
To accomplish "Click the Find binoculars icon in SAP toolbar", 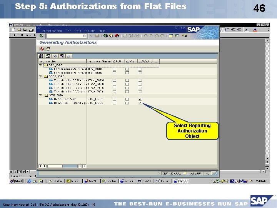I will 131,36.
